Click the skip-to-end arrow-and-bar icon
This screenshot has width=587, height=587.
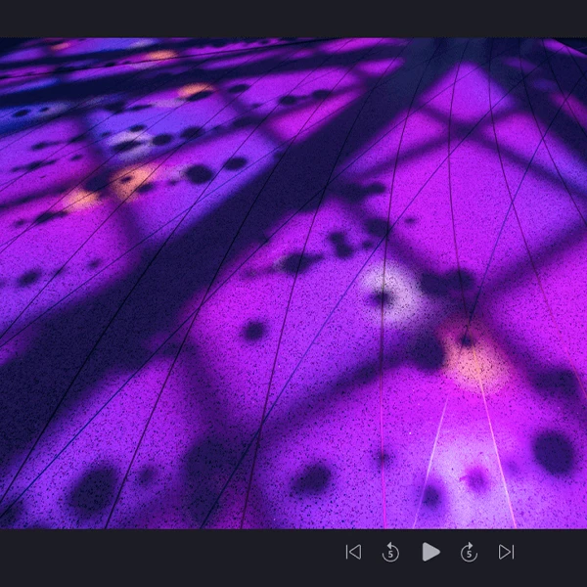click(x=506, y=552)
